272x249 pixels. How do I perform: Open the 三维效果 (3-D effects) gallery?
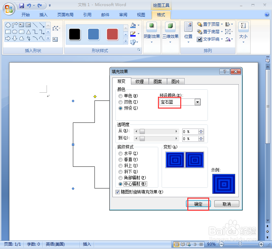[x=170, y=32]
